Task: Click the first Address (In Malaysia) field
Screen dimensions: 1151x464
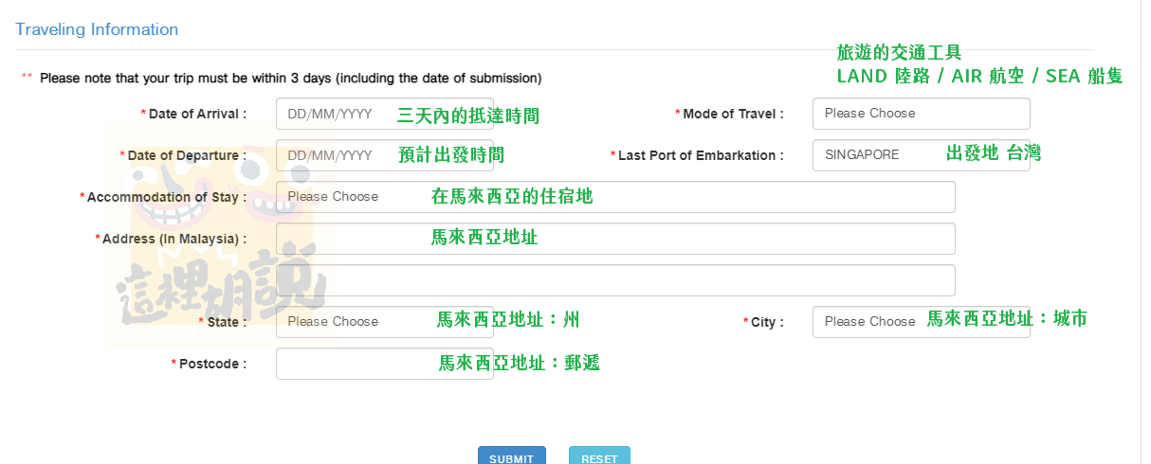Action: pos(615,239)
